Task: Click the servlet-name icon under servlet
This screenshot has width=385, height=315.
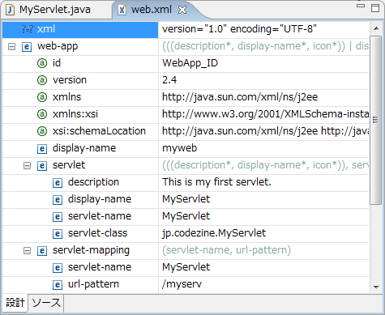Action: (58, 217)
